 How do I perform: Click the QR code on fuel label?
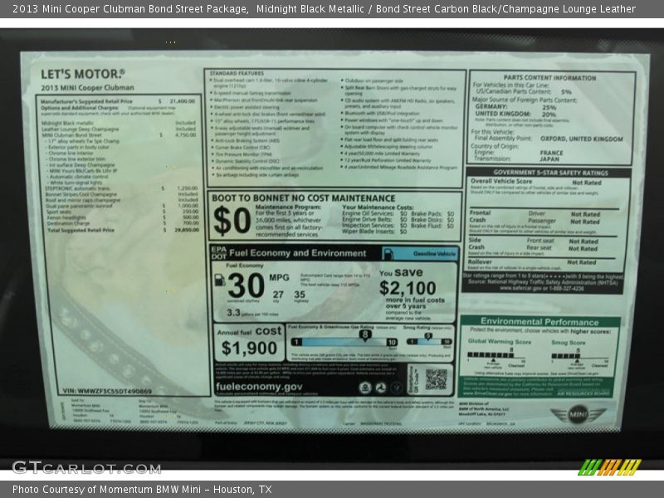(x=437, y=378)
